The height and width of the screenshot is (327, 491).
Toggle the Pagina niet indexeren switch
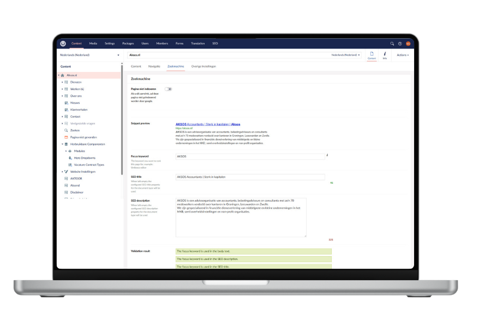[x=169, y=88]
